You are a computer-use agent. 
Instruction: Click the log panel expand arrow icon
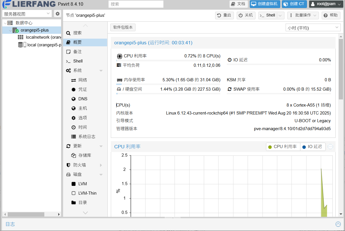(338, 224)
